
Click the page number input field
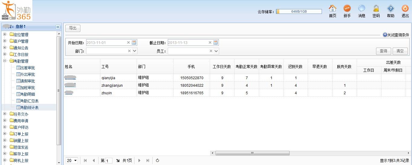point(109,161)
